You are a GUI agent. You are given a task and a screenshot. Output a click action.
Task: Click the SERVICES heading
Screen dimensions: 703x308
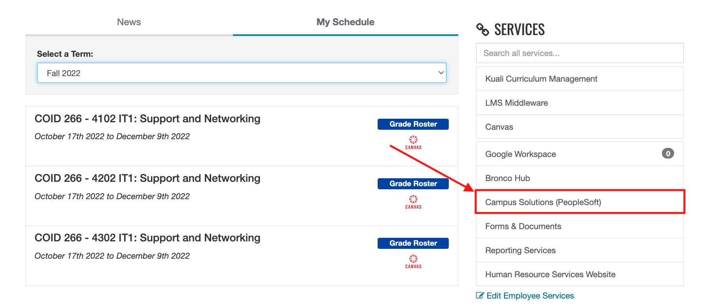pyautogui.click(x=520, y=30)
